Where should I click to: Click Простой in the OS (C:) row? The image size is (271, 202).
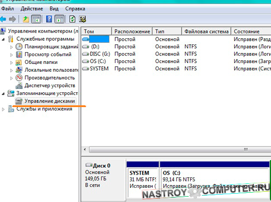click(125, 61)
